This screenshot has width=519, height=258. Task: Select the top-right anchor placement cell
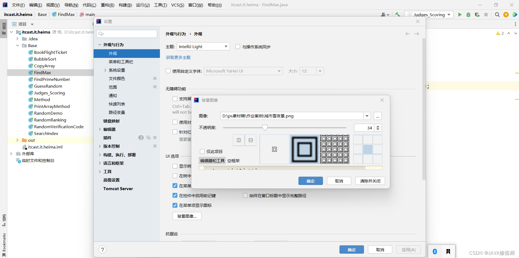tap(377, 140)
